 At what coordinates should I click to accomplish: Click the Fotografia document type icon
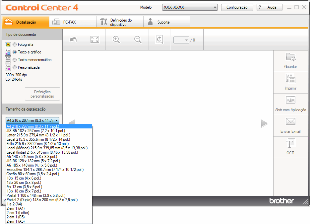[8, 44]
